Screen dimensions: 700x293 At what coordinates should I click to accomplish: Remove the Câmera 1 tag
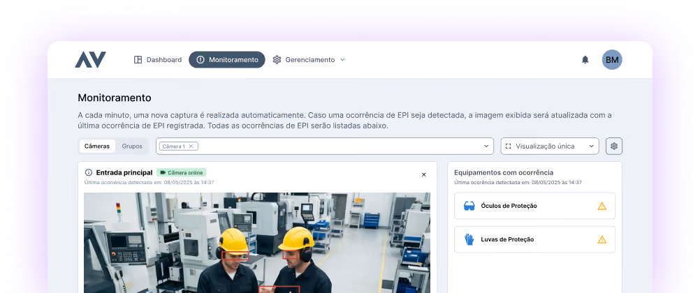pos(191,146)
